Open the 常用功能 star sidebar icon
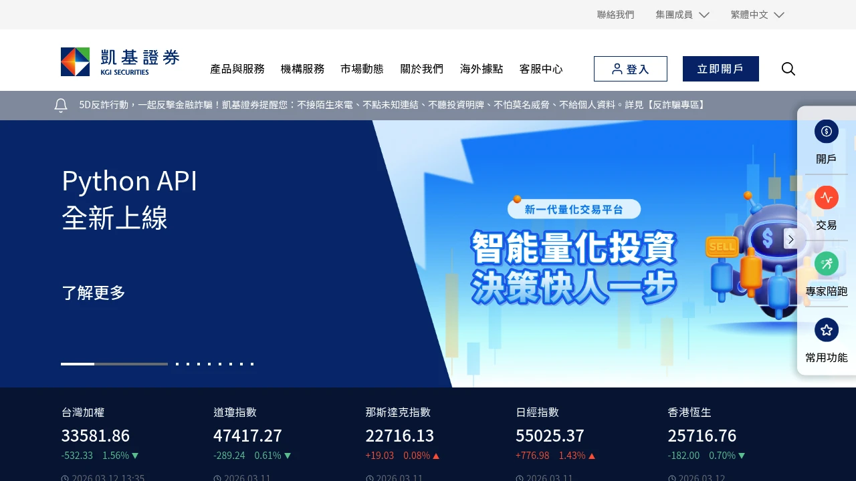The image size is (856, 481). pyautogui.click(x=827, y=330)
